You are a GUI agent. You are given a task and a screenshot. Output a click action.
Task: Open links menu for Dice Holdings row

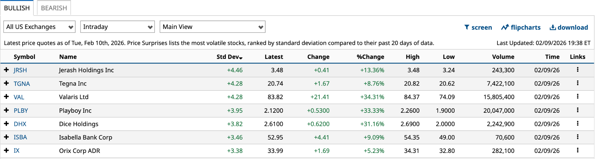coord(578,123)
